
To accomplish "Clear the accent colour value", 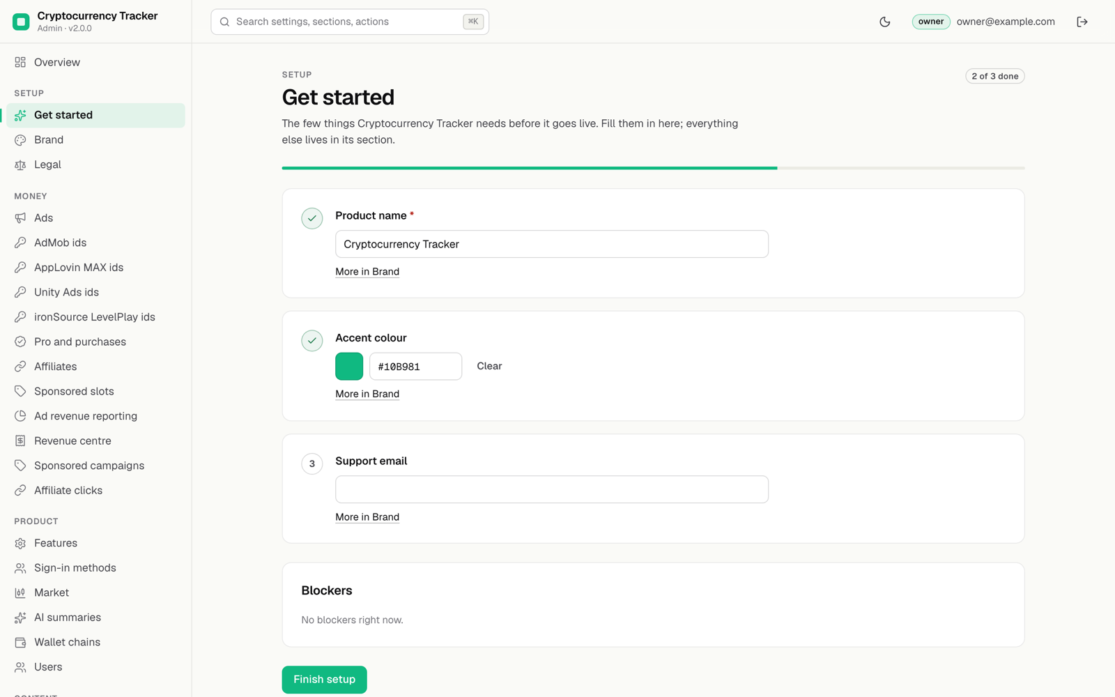I will [x=489, y=366].
